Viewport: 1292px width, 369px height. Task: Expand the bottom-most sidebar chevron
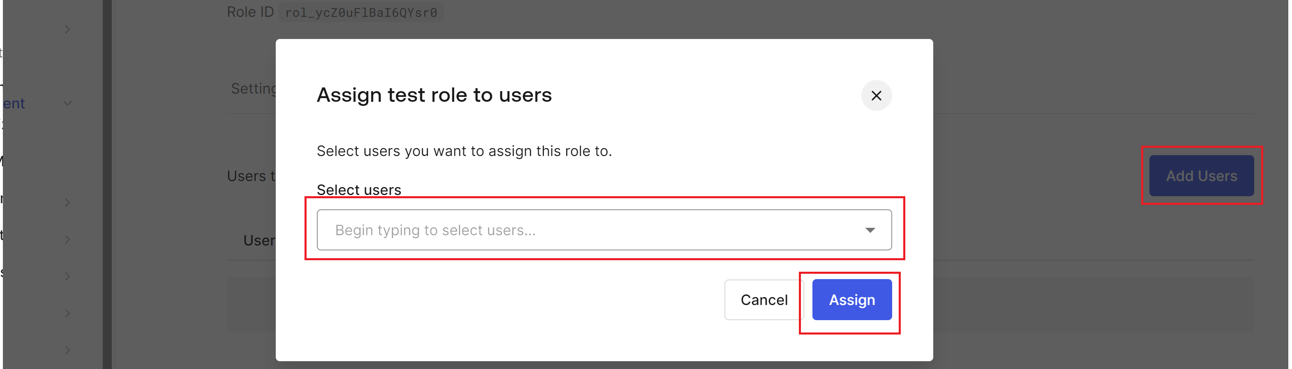pos(68,351)
